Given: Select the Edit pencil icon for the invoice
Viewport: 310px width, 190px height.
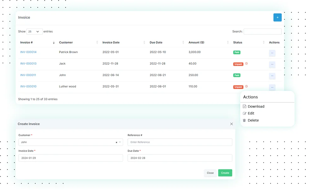Looking at the screenshot, I should [x=244, y=113].
